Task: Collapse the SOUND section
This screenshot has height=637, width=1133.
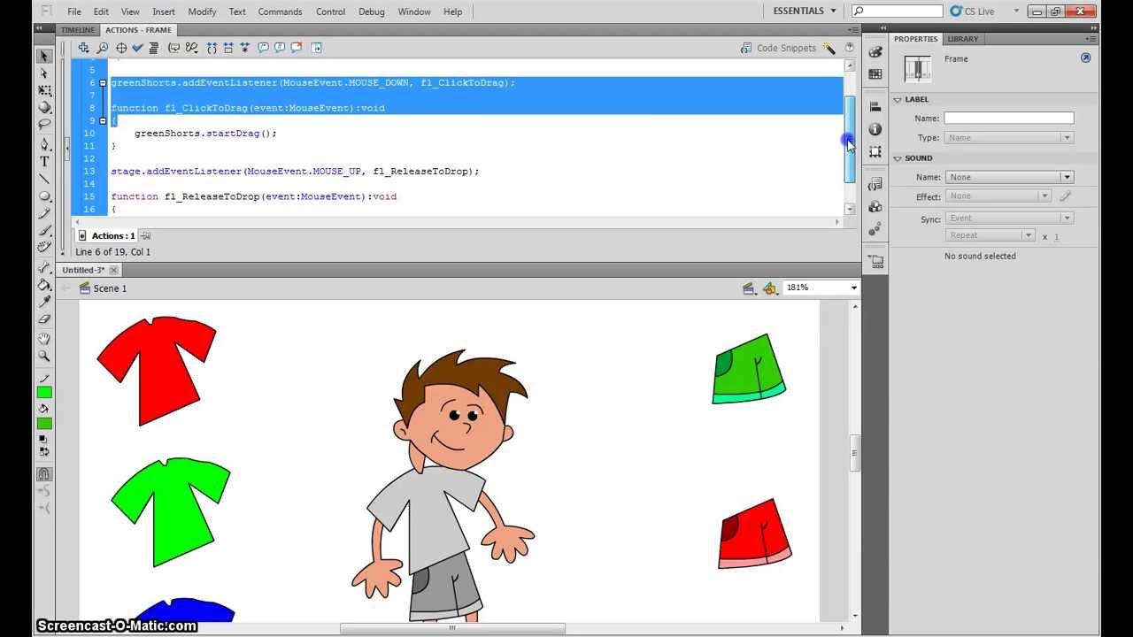Action: pyautogui.click(x=898, y=158)
